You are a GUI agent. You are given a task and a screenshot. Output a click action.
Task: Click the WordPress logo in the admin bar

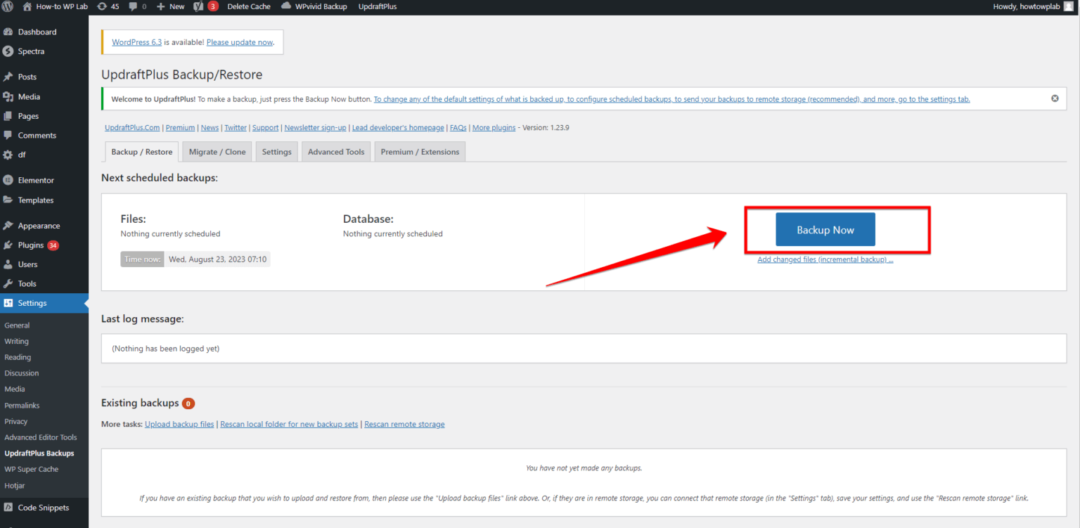(7, 6)
